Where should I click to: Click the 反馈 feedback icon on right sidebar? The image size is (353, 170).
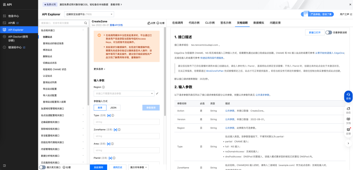pos(348,131)
